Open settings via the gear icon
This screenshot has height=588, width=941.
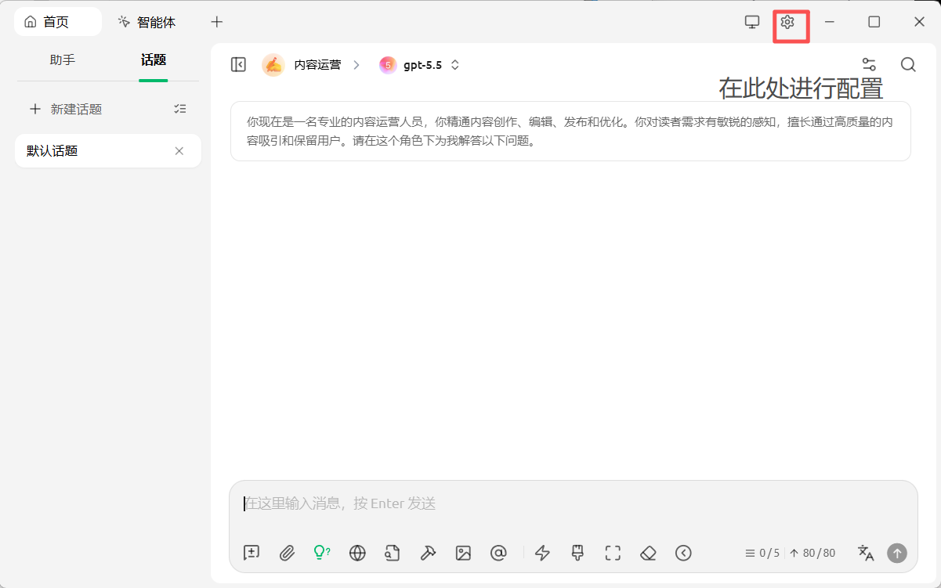click(x=787, y=22)
